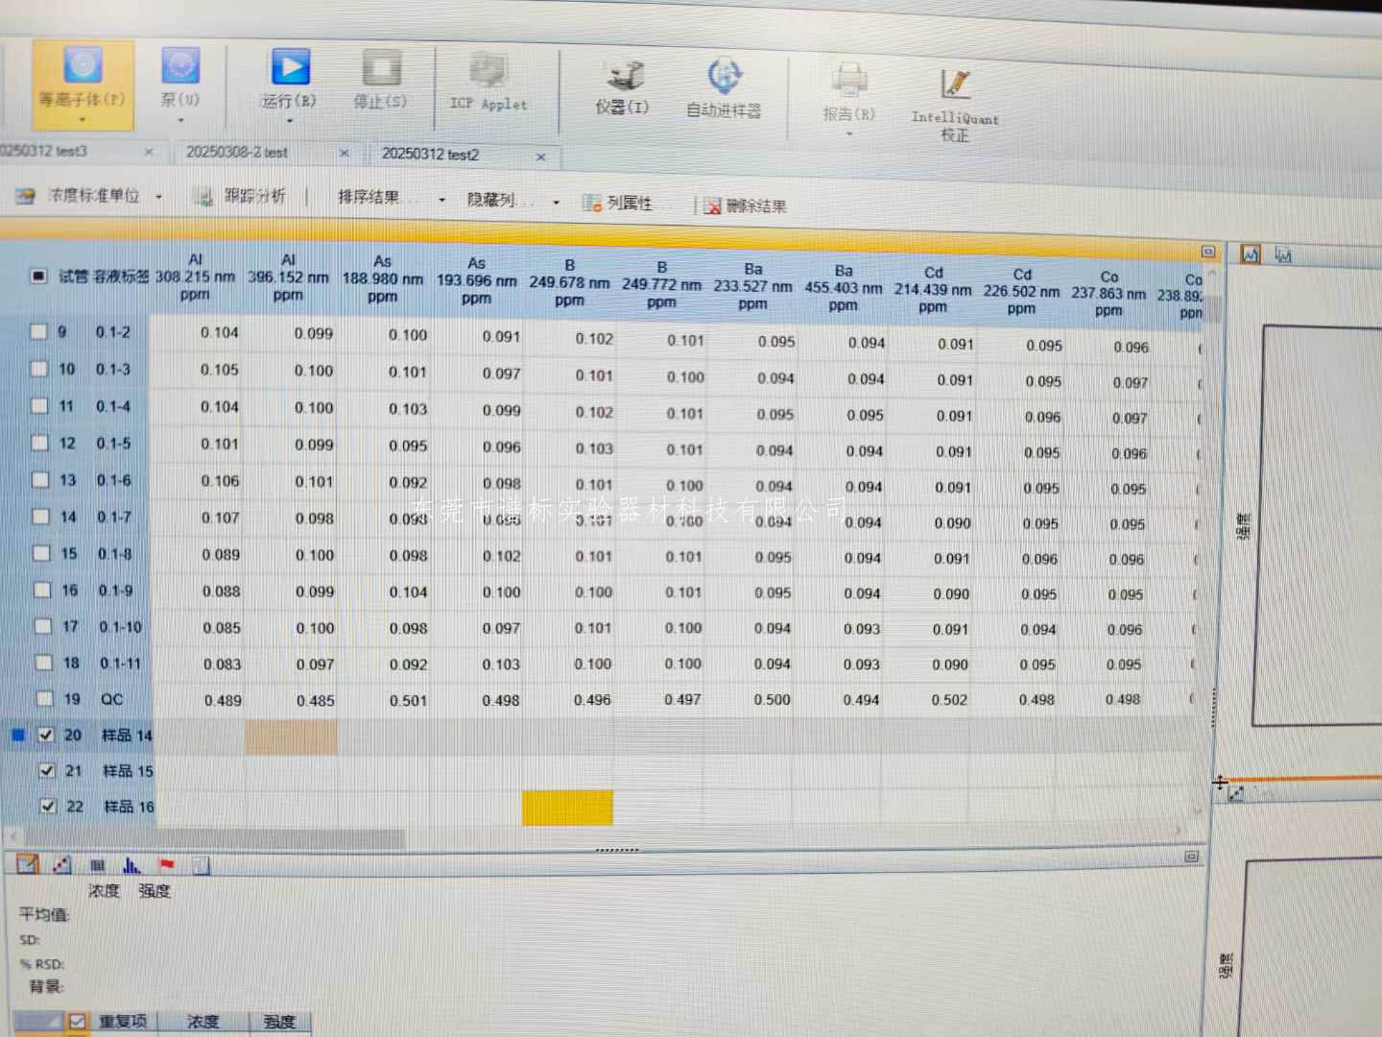Uncheck the checkbox for row 20 样品 14

pyautogui.click(x=45, y=735)
